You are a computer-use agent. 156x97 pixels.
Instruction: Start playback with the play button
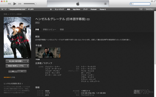point(15,4)
